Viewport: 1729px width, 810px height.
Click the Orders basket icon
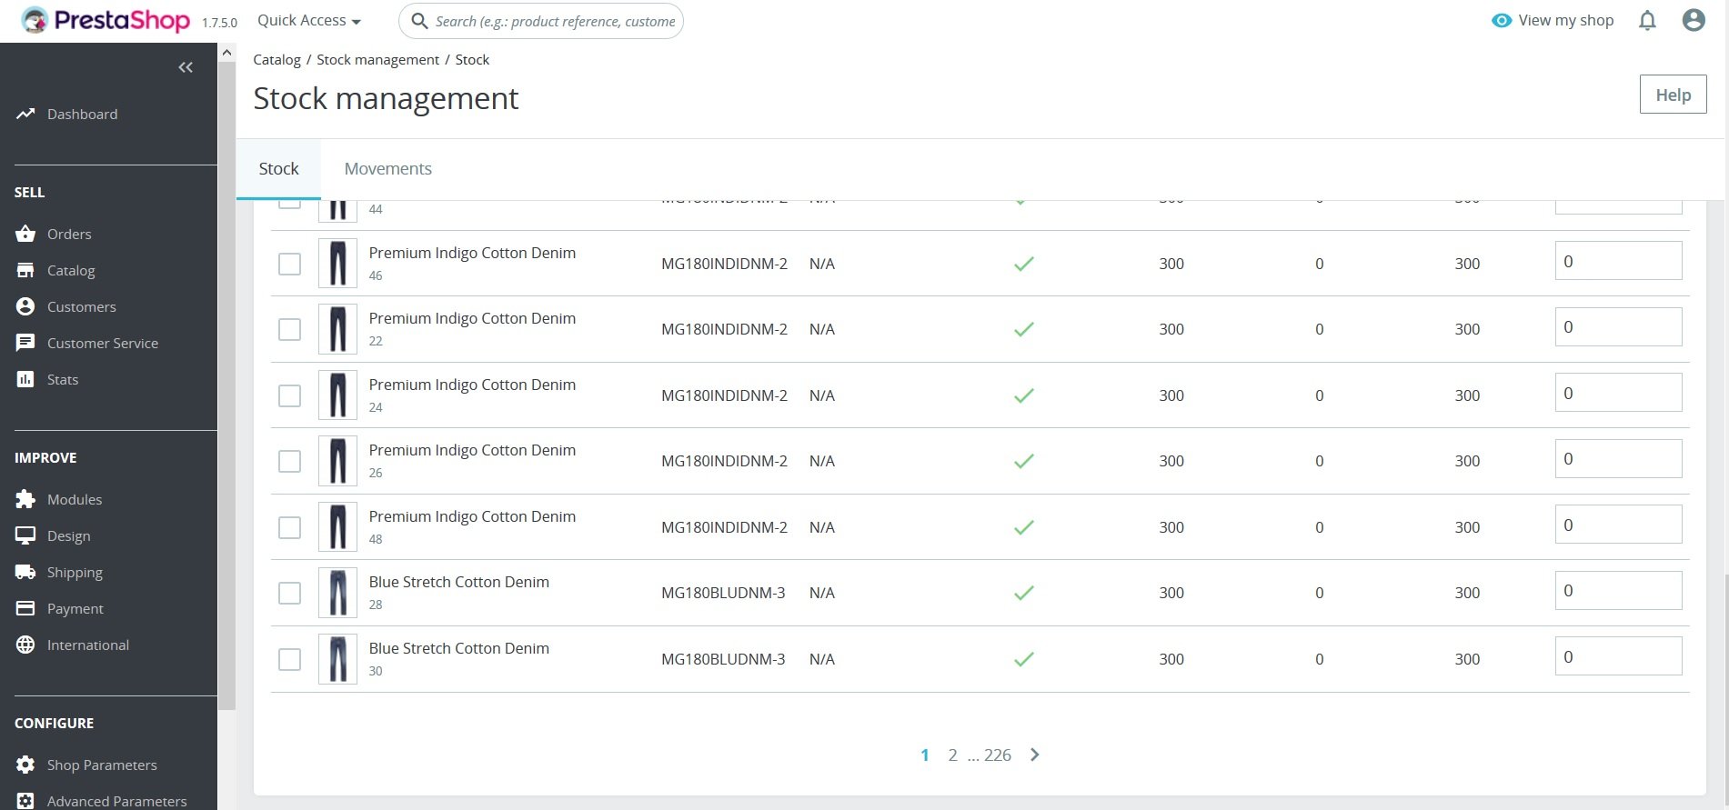coord(25,234)
